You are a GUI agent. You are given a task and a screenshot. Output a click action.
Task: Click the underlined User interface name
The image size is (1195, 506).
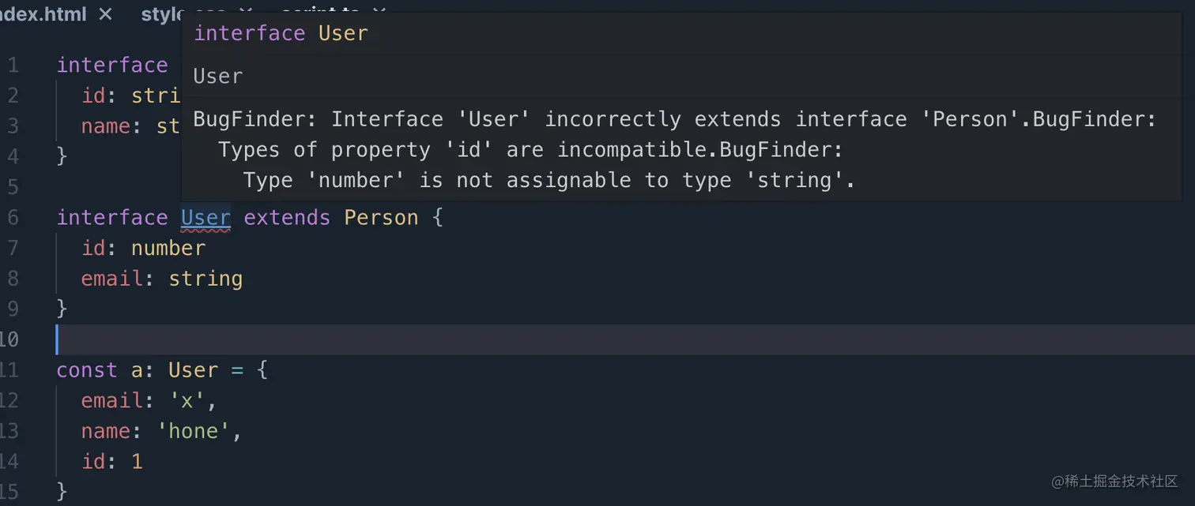(x=205, y=218)
